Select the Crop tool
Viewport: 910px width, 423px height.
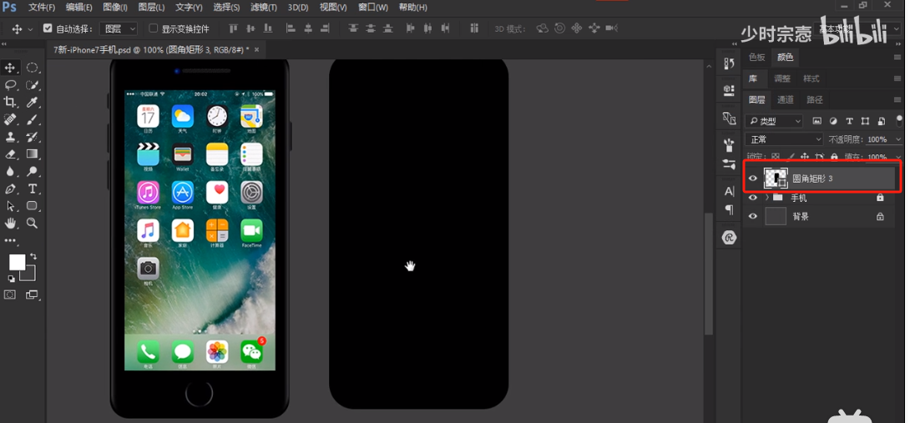click(x=10, y=102)
